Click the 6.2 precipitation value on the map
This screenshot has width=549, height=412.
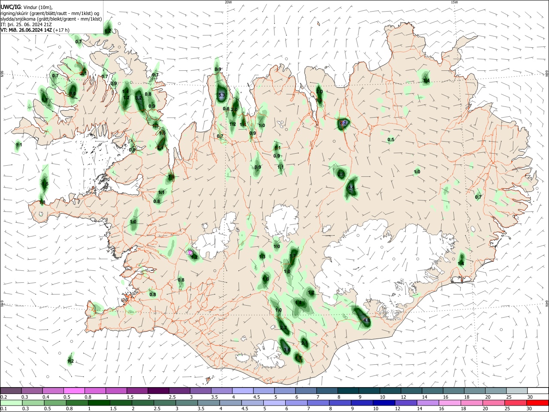(343, 123)
